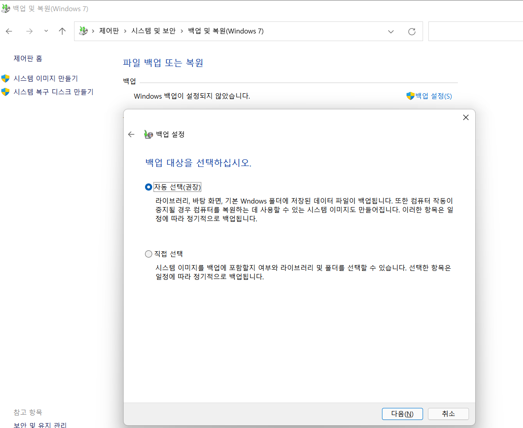Image resolution: width=523 pixels, height=428 pixels.
Task: Click the back navigation arrow
Action: 9,31
